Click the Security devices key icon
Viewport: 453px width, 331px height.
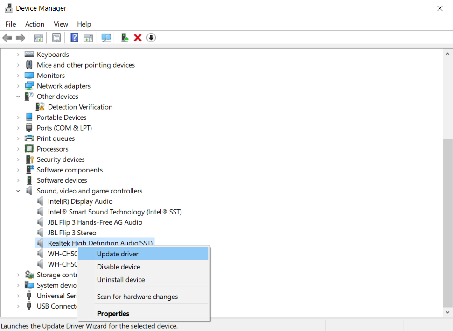coord(29,159)
